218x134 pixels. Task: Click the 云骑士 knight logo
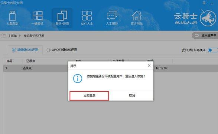click(195, 18)
